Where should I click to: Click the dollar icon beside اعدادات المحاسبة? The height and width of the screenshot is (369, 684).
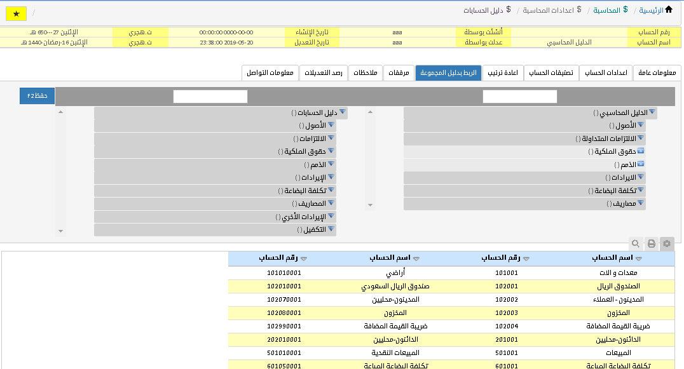click(x=578, y=10)
